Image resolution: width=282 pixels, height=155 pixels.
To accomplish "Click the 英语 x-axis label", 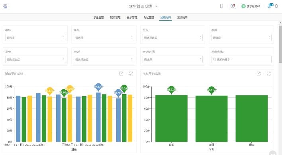I will [x=211, y=145].
